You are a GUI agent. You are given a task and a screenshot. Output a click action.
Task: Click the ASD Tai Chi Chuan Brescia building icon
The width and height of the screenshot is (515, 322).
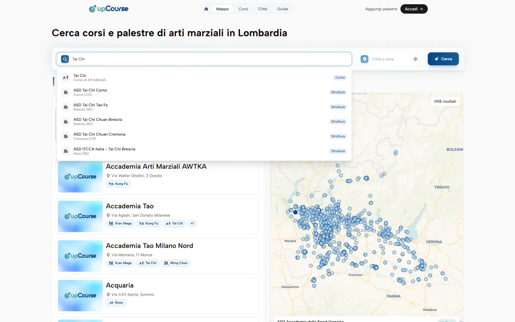pyautogui.click(x=66, y=122)
